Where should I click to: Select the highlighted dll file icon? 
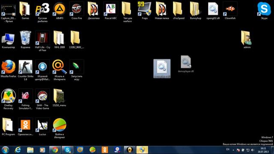click(x=162, y=68)
